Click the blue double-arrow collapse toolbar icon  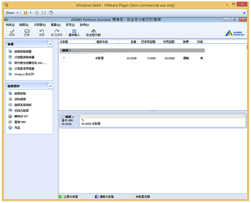click(x=244, y=13)
